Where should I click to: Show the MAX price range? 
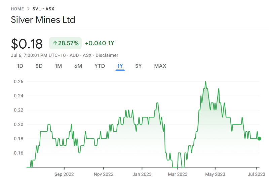pos(160,66)
